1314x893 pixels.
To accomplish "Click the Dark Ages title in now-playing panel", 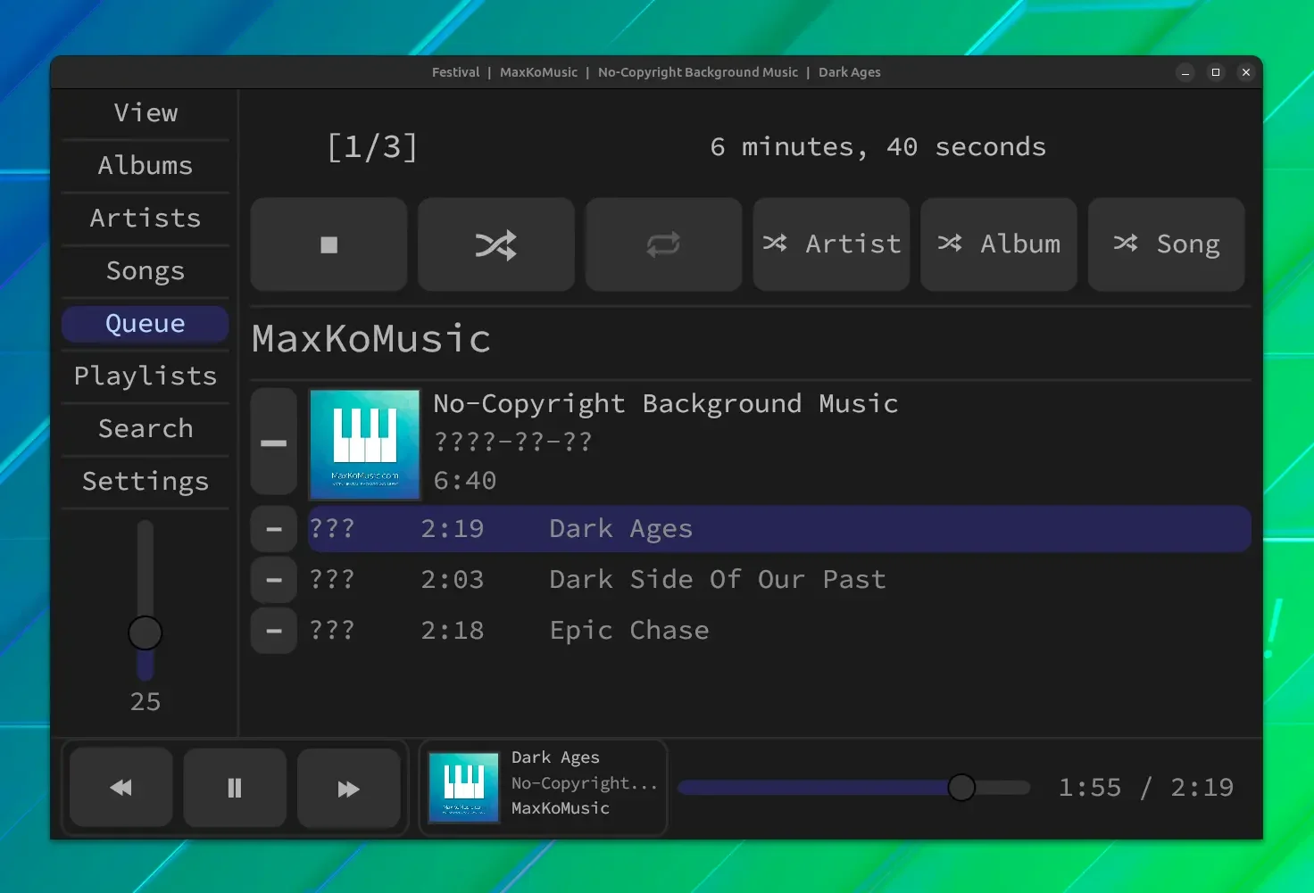I will (555, 757).
